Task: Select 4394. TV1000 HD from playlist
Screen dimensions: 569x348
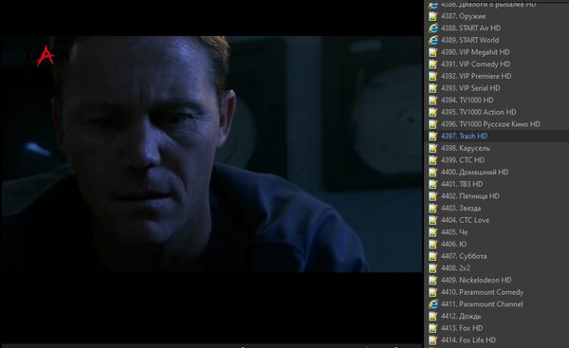Action: pos(467,101)
